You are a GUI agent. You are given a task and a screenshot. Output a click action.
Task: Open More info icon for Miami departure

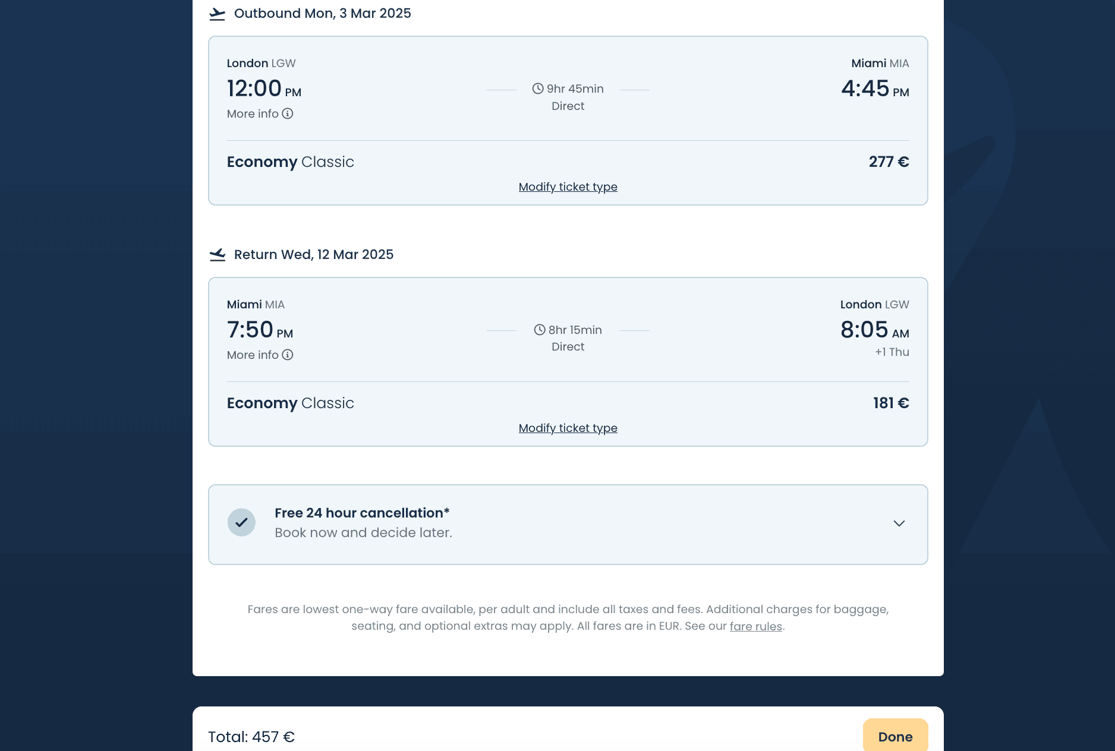pyautogui.click(x=288, y=355)
